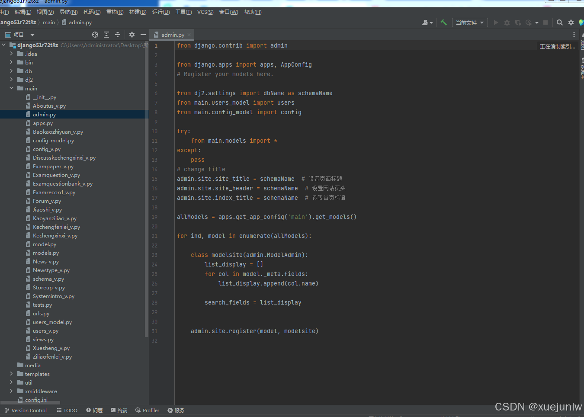Screen dimensions: 584x417
Task: Open the 项目 view selector dropdown
Action: pos(19,35)
